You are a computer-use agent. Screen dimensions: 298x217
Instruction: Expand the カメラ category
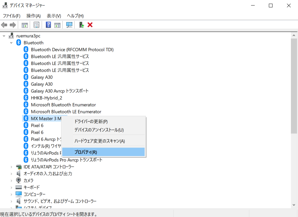(11, 181)
